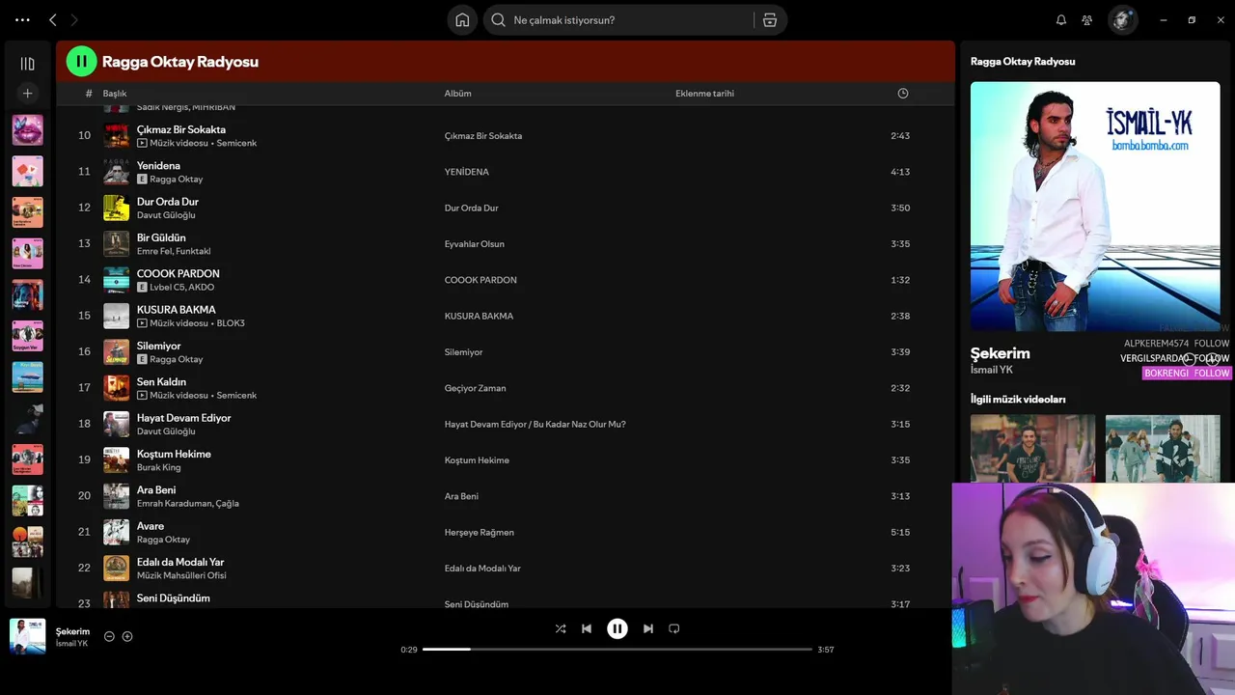The height and width of the screenshot is (695, 1235).
Task: Select the track Ara Beni title
Action: point(156,489)
